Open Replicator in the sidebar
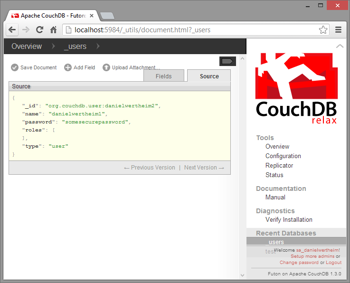Image resolution: width=350 pixels, height=283 pixels. click(x=279, y=165)
